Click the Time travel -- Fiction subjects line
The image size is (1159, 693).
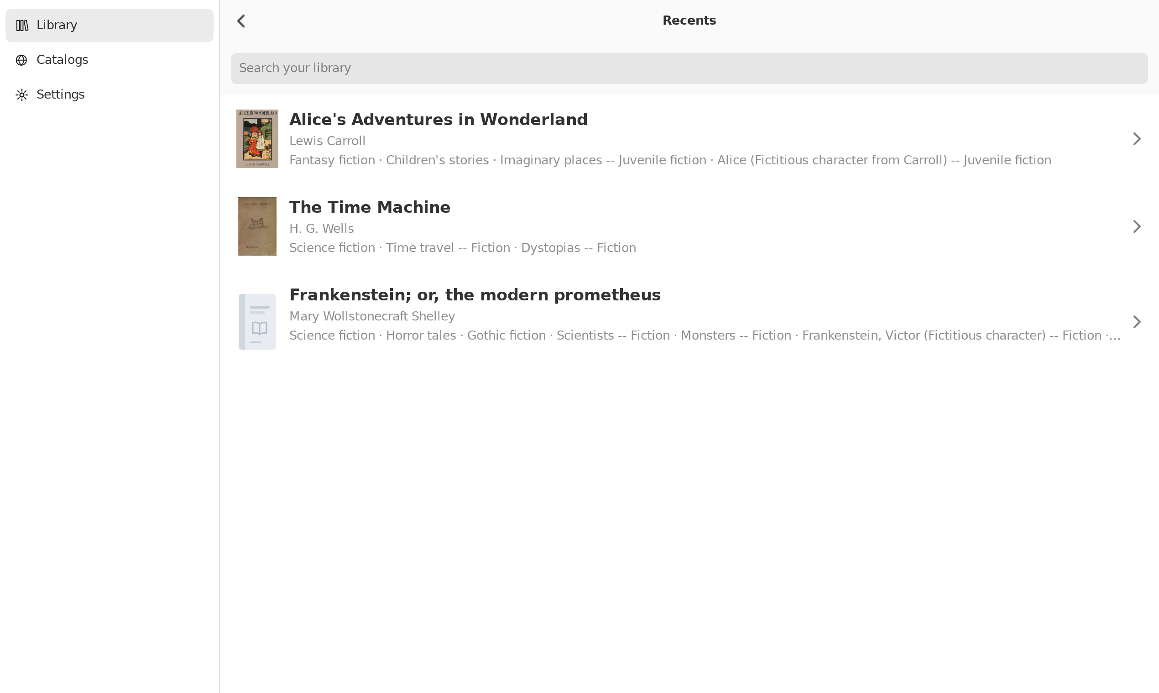click(463, 248)
